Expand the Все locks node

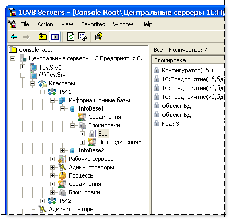point(82,134)
